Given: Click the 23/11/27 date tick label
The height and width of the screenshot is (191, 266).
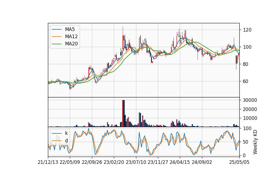Looking at the screenshot, I should (158, 162).
